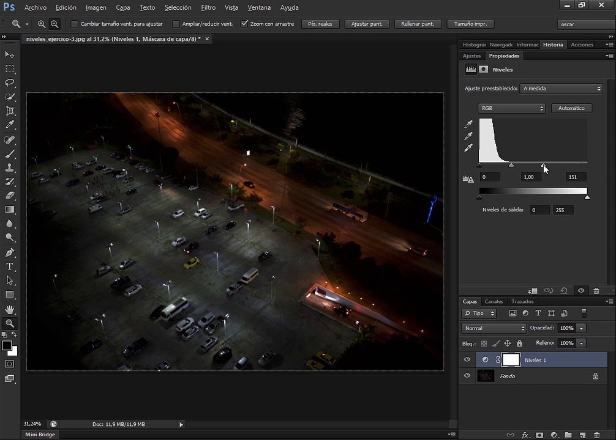This screenshot has width=616, height=440.
Task: Switch to the Canales tab
Action: pyautogui.click(x=494, y=301)
